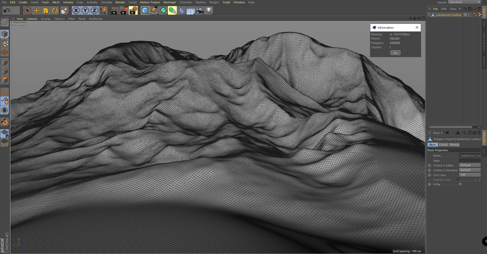Expand Object Manager extra menus arrow
This screenshot has height=254, width=487.
460,9
